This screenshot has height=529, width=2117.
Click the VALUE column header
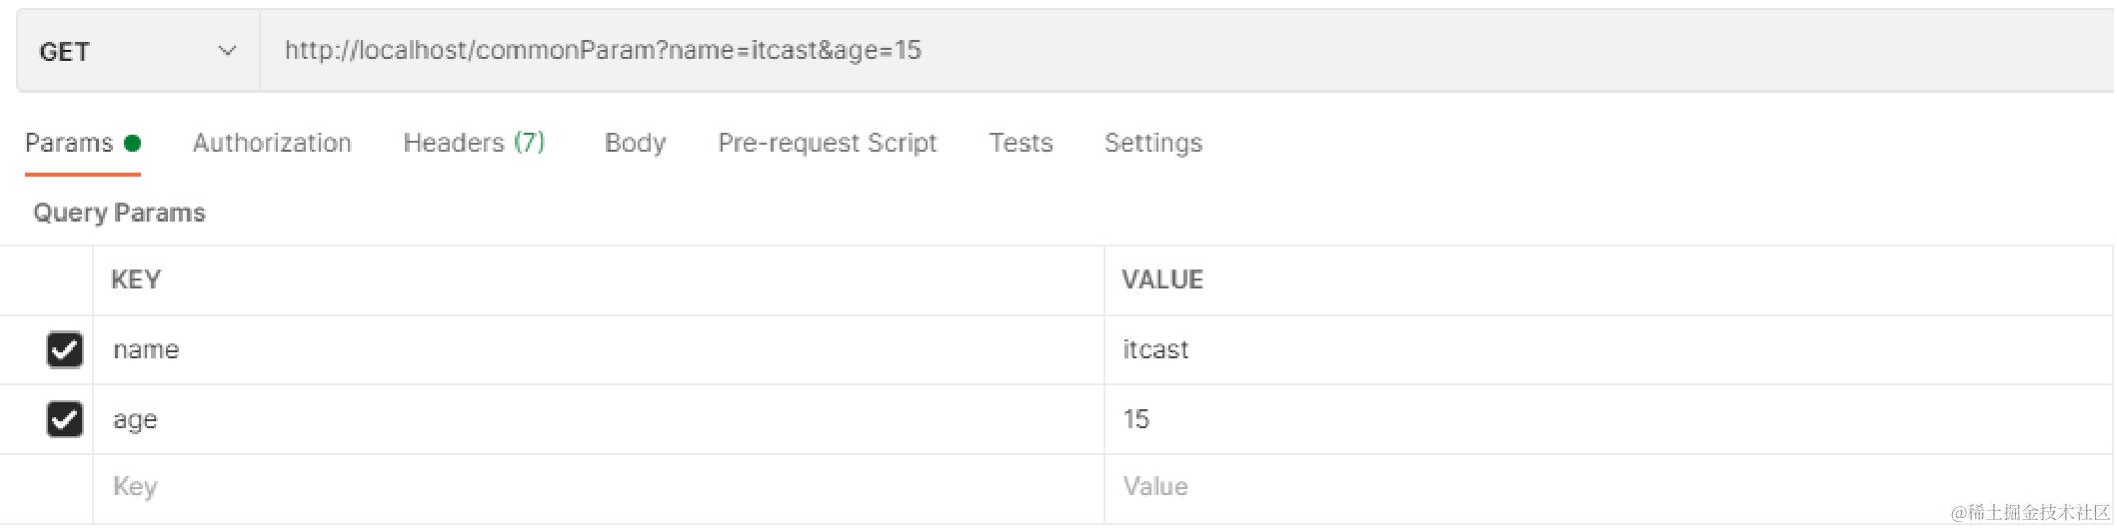[x=1161, y=280]
